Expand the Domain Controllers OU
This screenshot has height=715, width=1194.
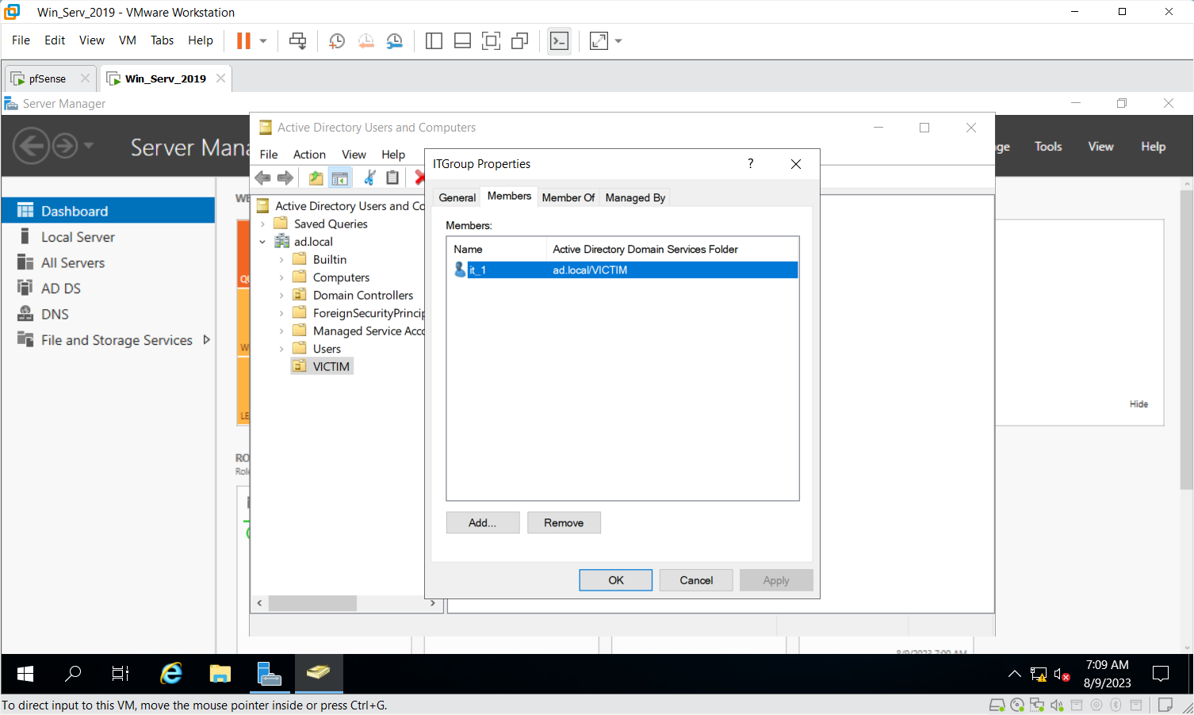(x=281, y=296)
